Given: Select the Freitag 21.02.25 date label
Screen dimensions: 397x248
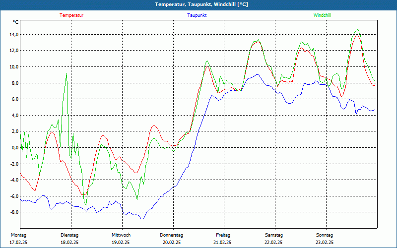Looking at the screenshot, I should click(x=222, y=239).
